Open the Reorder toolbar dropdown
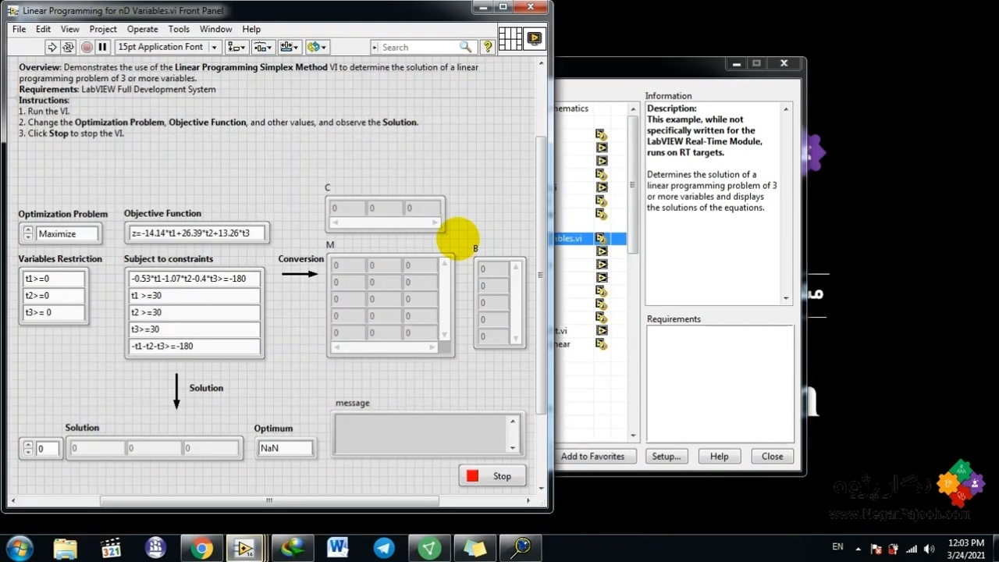 [x=317, y=48]
